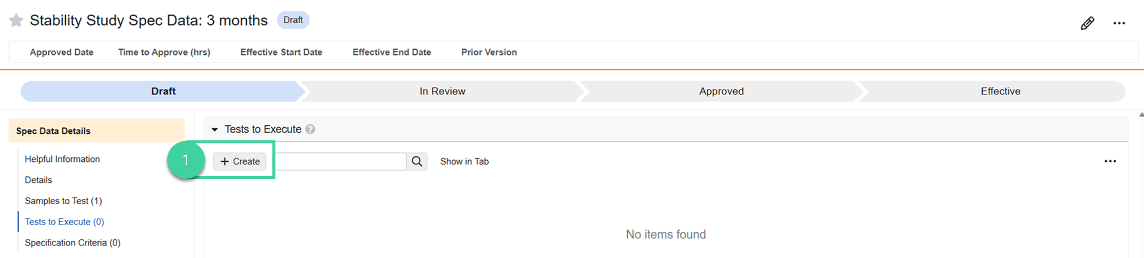This screenshot has height=258, width=1144.
Task: Click the Create button
Action: [x=240, y=161]
